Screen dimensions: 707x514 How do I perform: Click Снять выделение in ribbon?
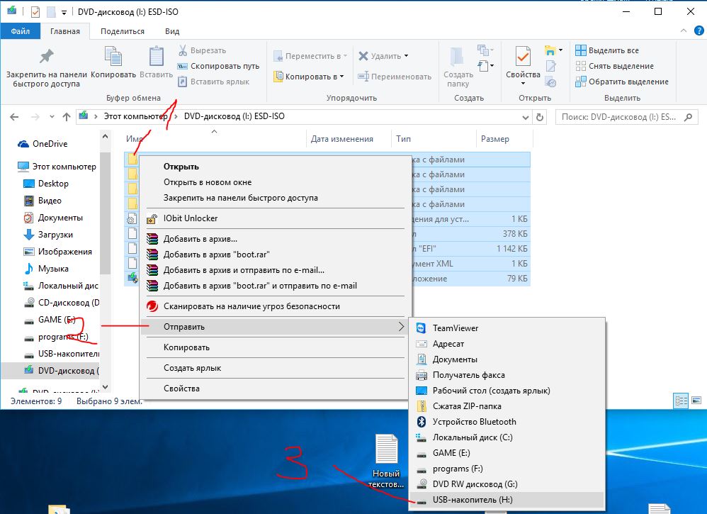615,66
